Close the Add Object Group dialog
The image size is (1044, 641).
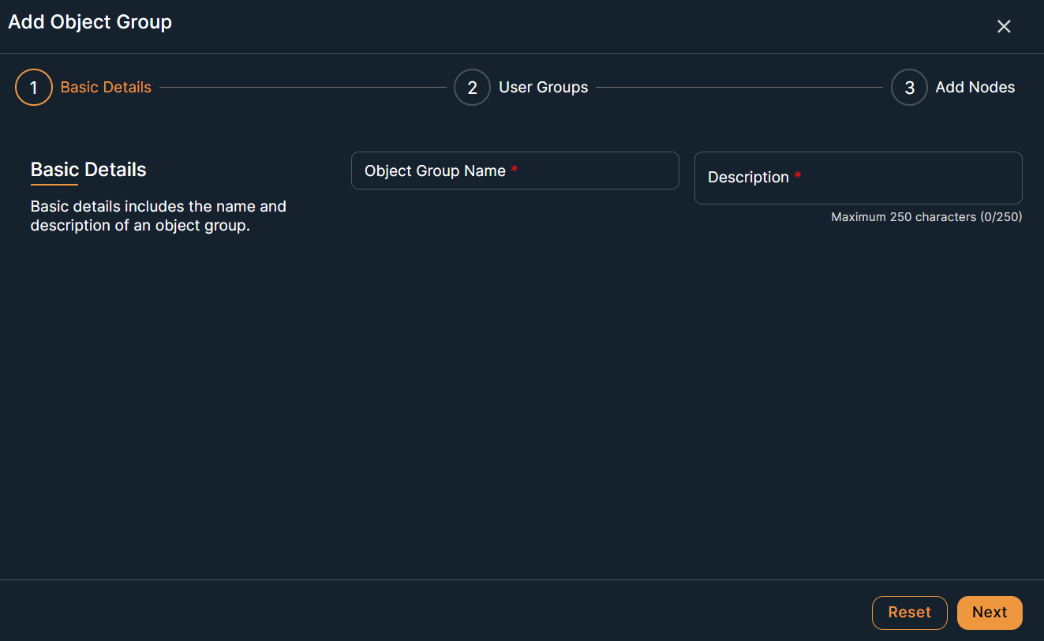point(1004,27)
